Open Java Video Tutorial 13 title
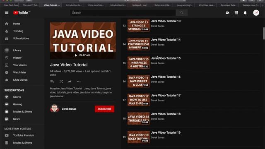The height and width of the screenshot is (149, 265). point(166,21)
